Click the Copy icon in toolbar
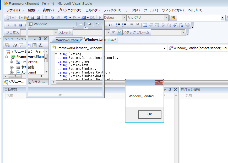228x163 pixels. (52, 18)
